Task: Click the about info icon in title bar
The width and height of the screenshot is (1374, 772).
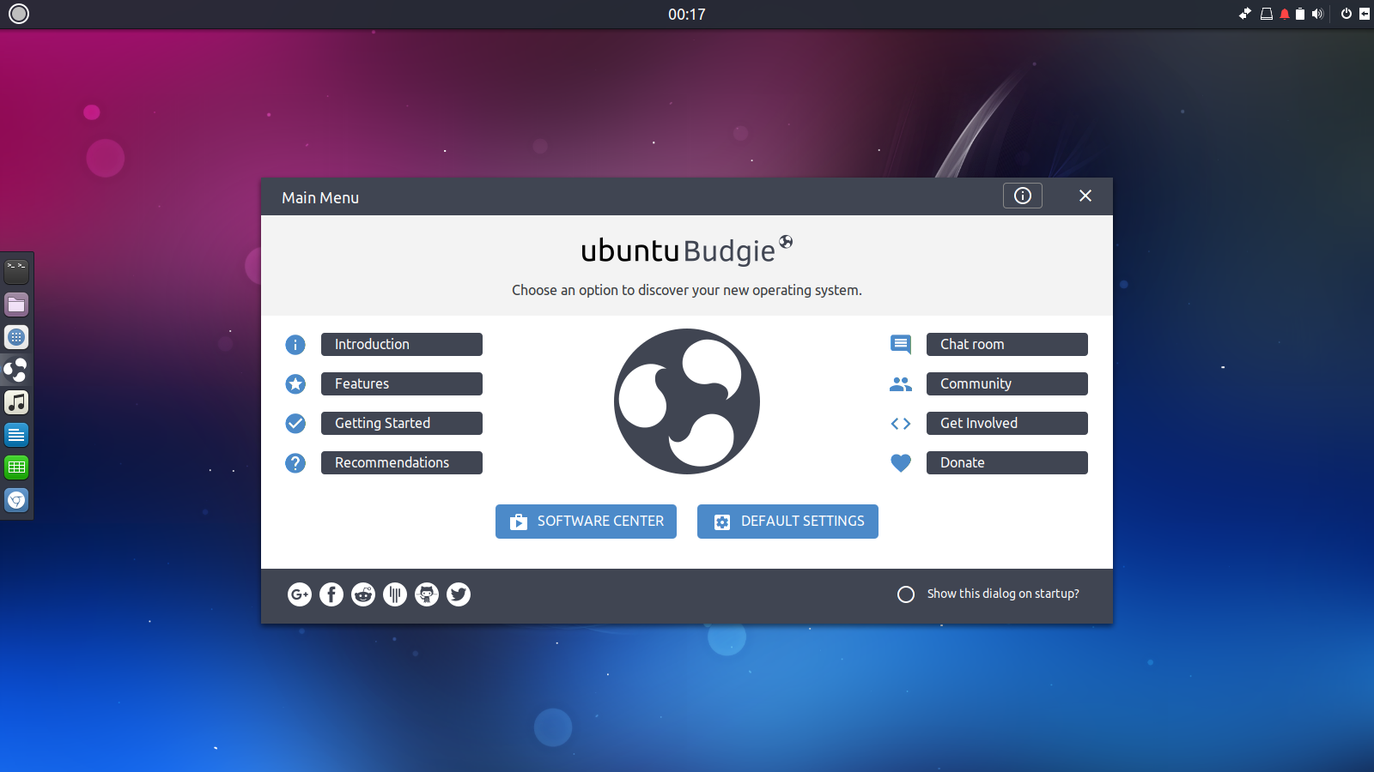Action: 1023,196
